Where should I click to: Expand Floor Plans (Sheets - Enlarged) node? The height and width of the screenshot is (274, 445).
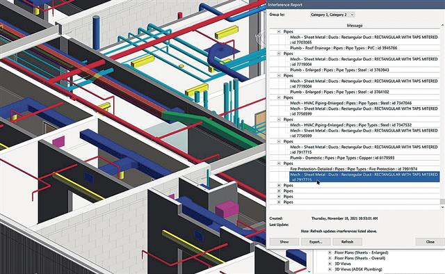(x=330, y=252)
